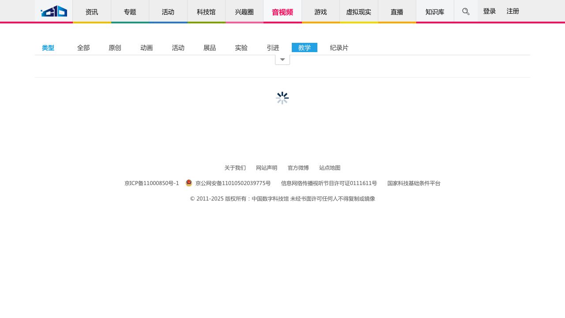Open the 资讯 navigation menu
The image size is (565, 318).
(91, 12)
